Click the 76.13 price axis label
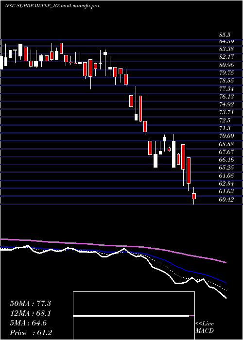The width and height of the screenshot is (243, 340). click(226, 96)
